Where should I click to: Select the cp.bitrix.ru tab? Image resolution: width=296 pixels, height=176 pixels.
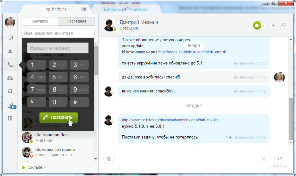[x=56, y=9]
